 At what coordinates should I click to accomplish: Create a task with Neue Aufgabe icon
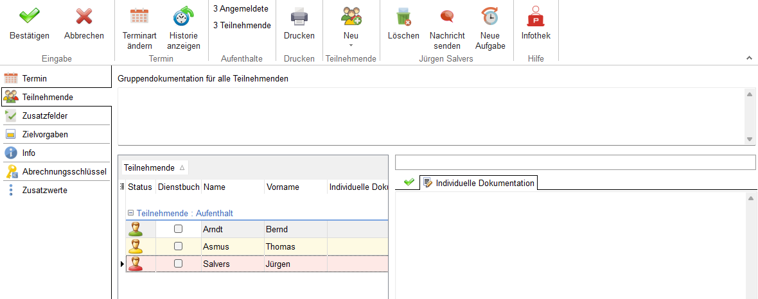[x=489, y=16]
